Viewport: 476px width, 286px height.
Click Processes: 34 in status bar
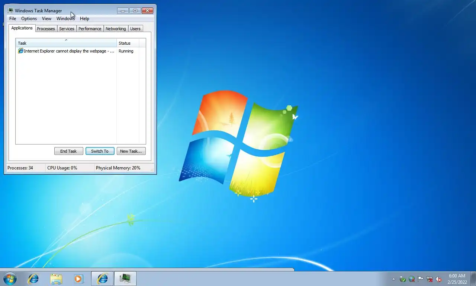20,168
